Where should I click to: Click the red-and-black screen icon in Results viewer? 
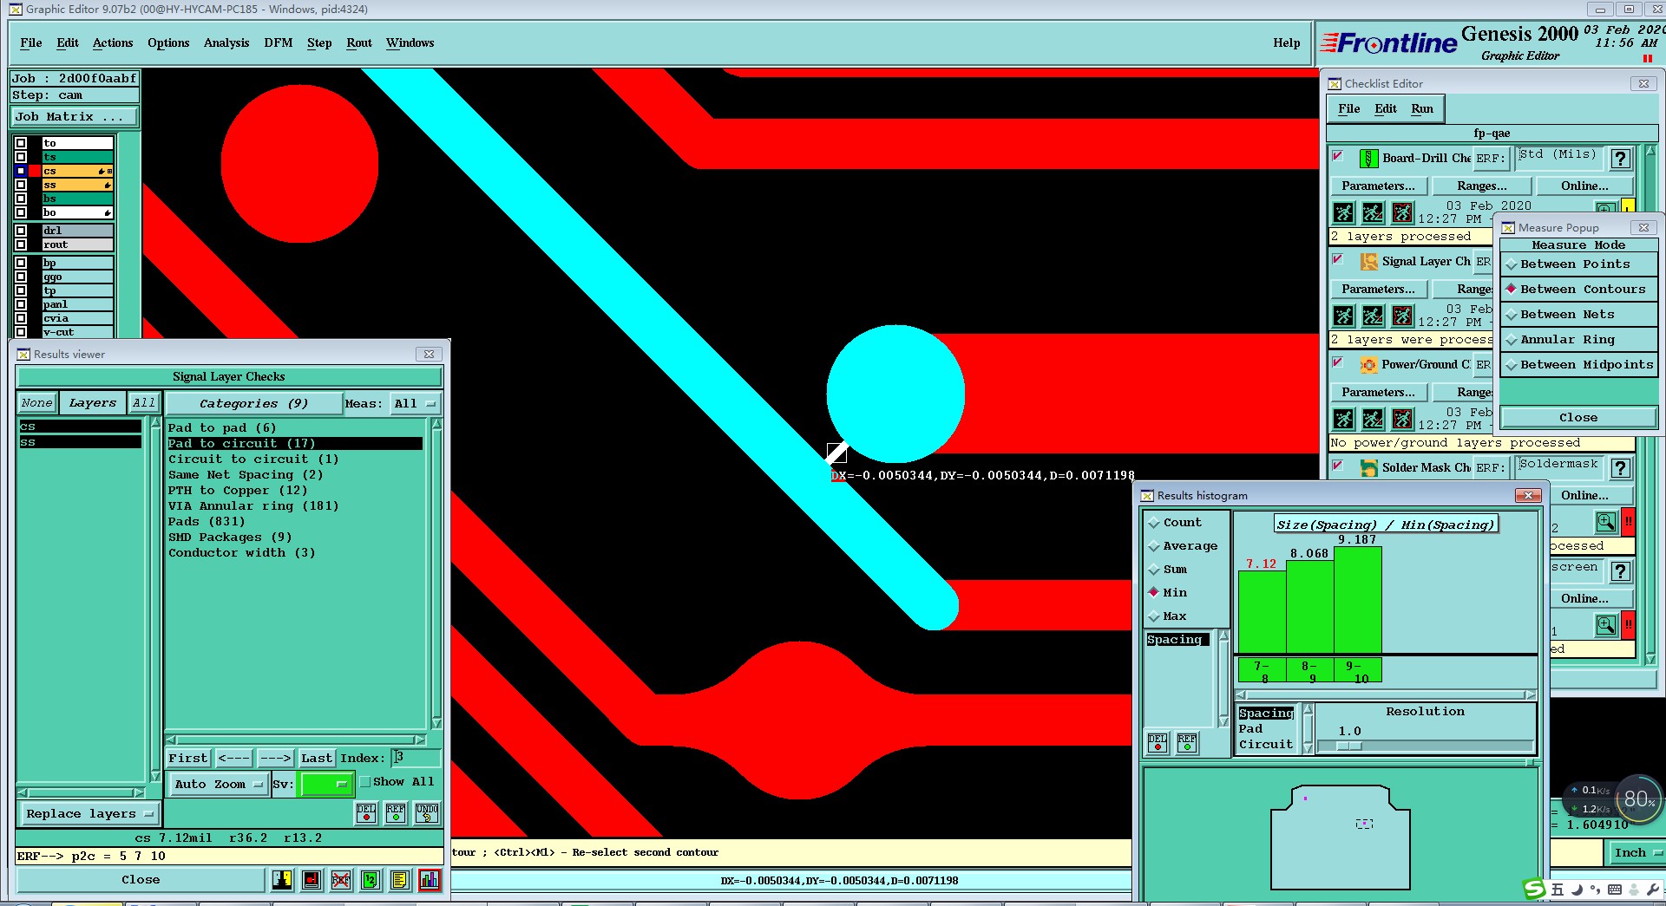pyautogui.click(x=312, y=880)
